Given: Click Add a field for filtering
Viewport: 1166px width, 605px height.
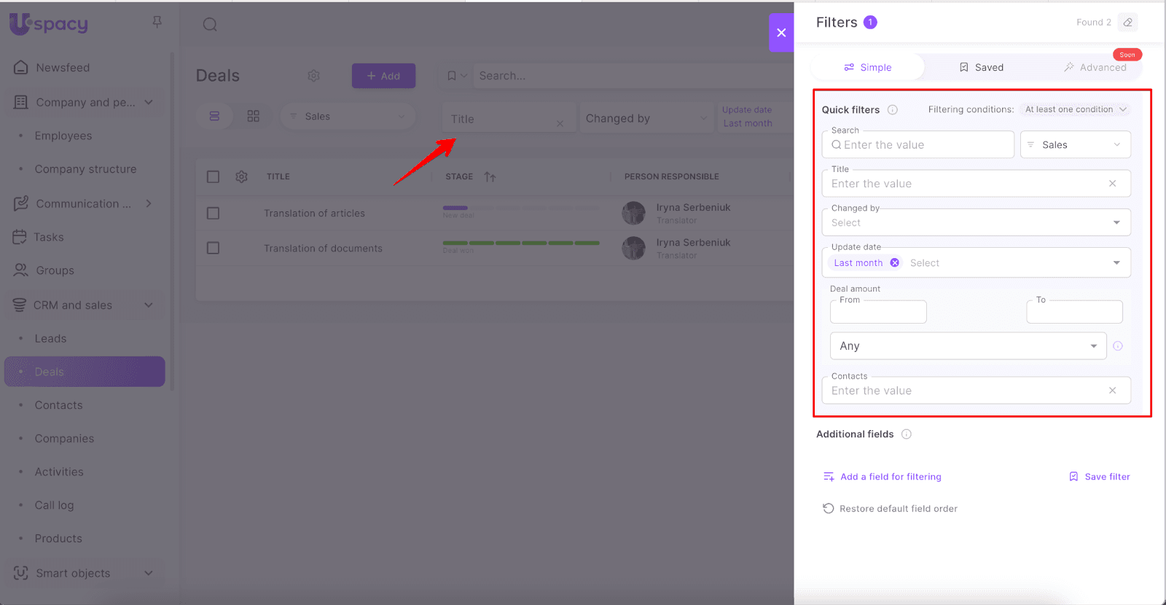Looking at the screenshot, I should (x=883, y=477).
